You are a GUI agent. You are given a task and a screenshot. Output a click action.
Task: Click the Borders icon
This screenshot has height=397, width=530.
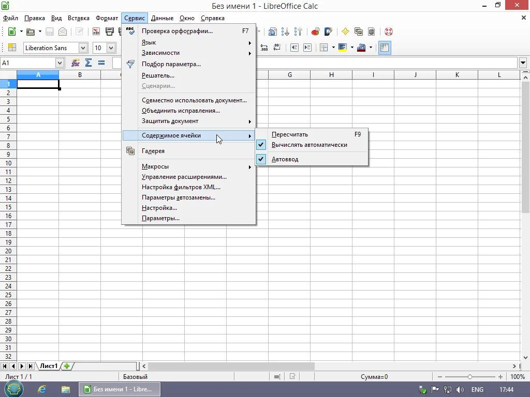(324, 48)
